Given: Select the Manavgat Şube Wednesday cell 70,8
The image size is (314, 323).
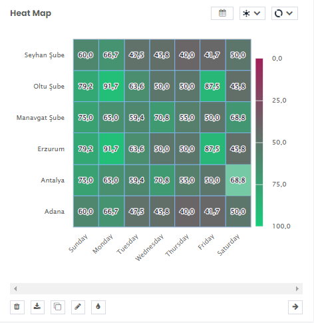Looking at the screenshot, I should [x=162, y=117].
